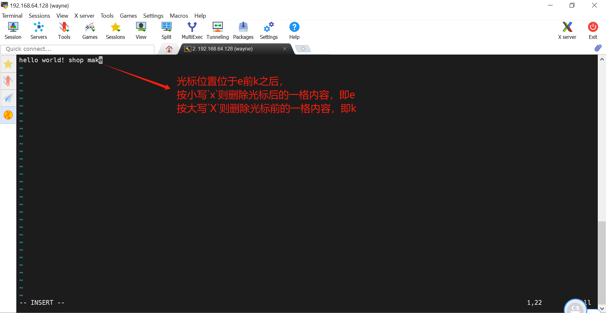Click the X server toolbar icon
Image resolution: width=606 pixels, height=313 pixels.
(x=567, y=31)
